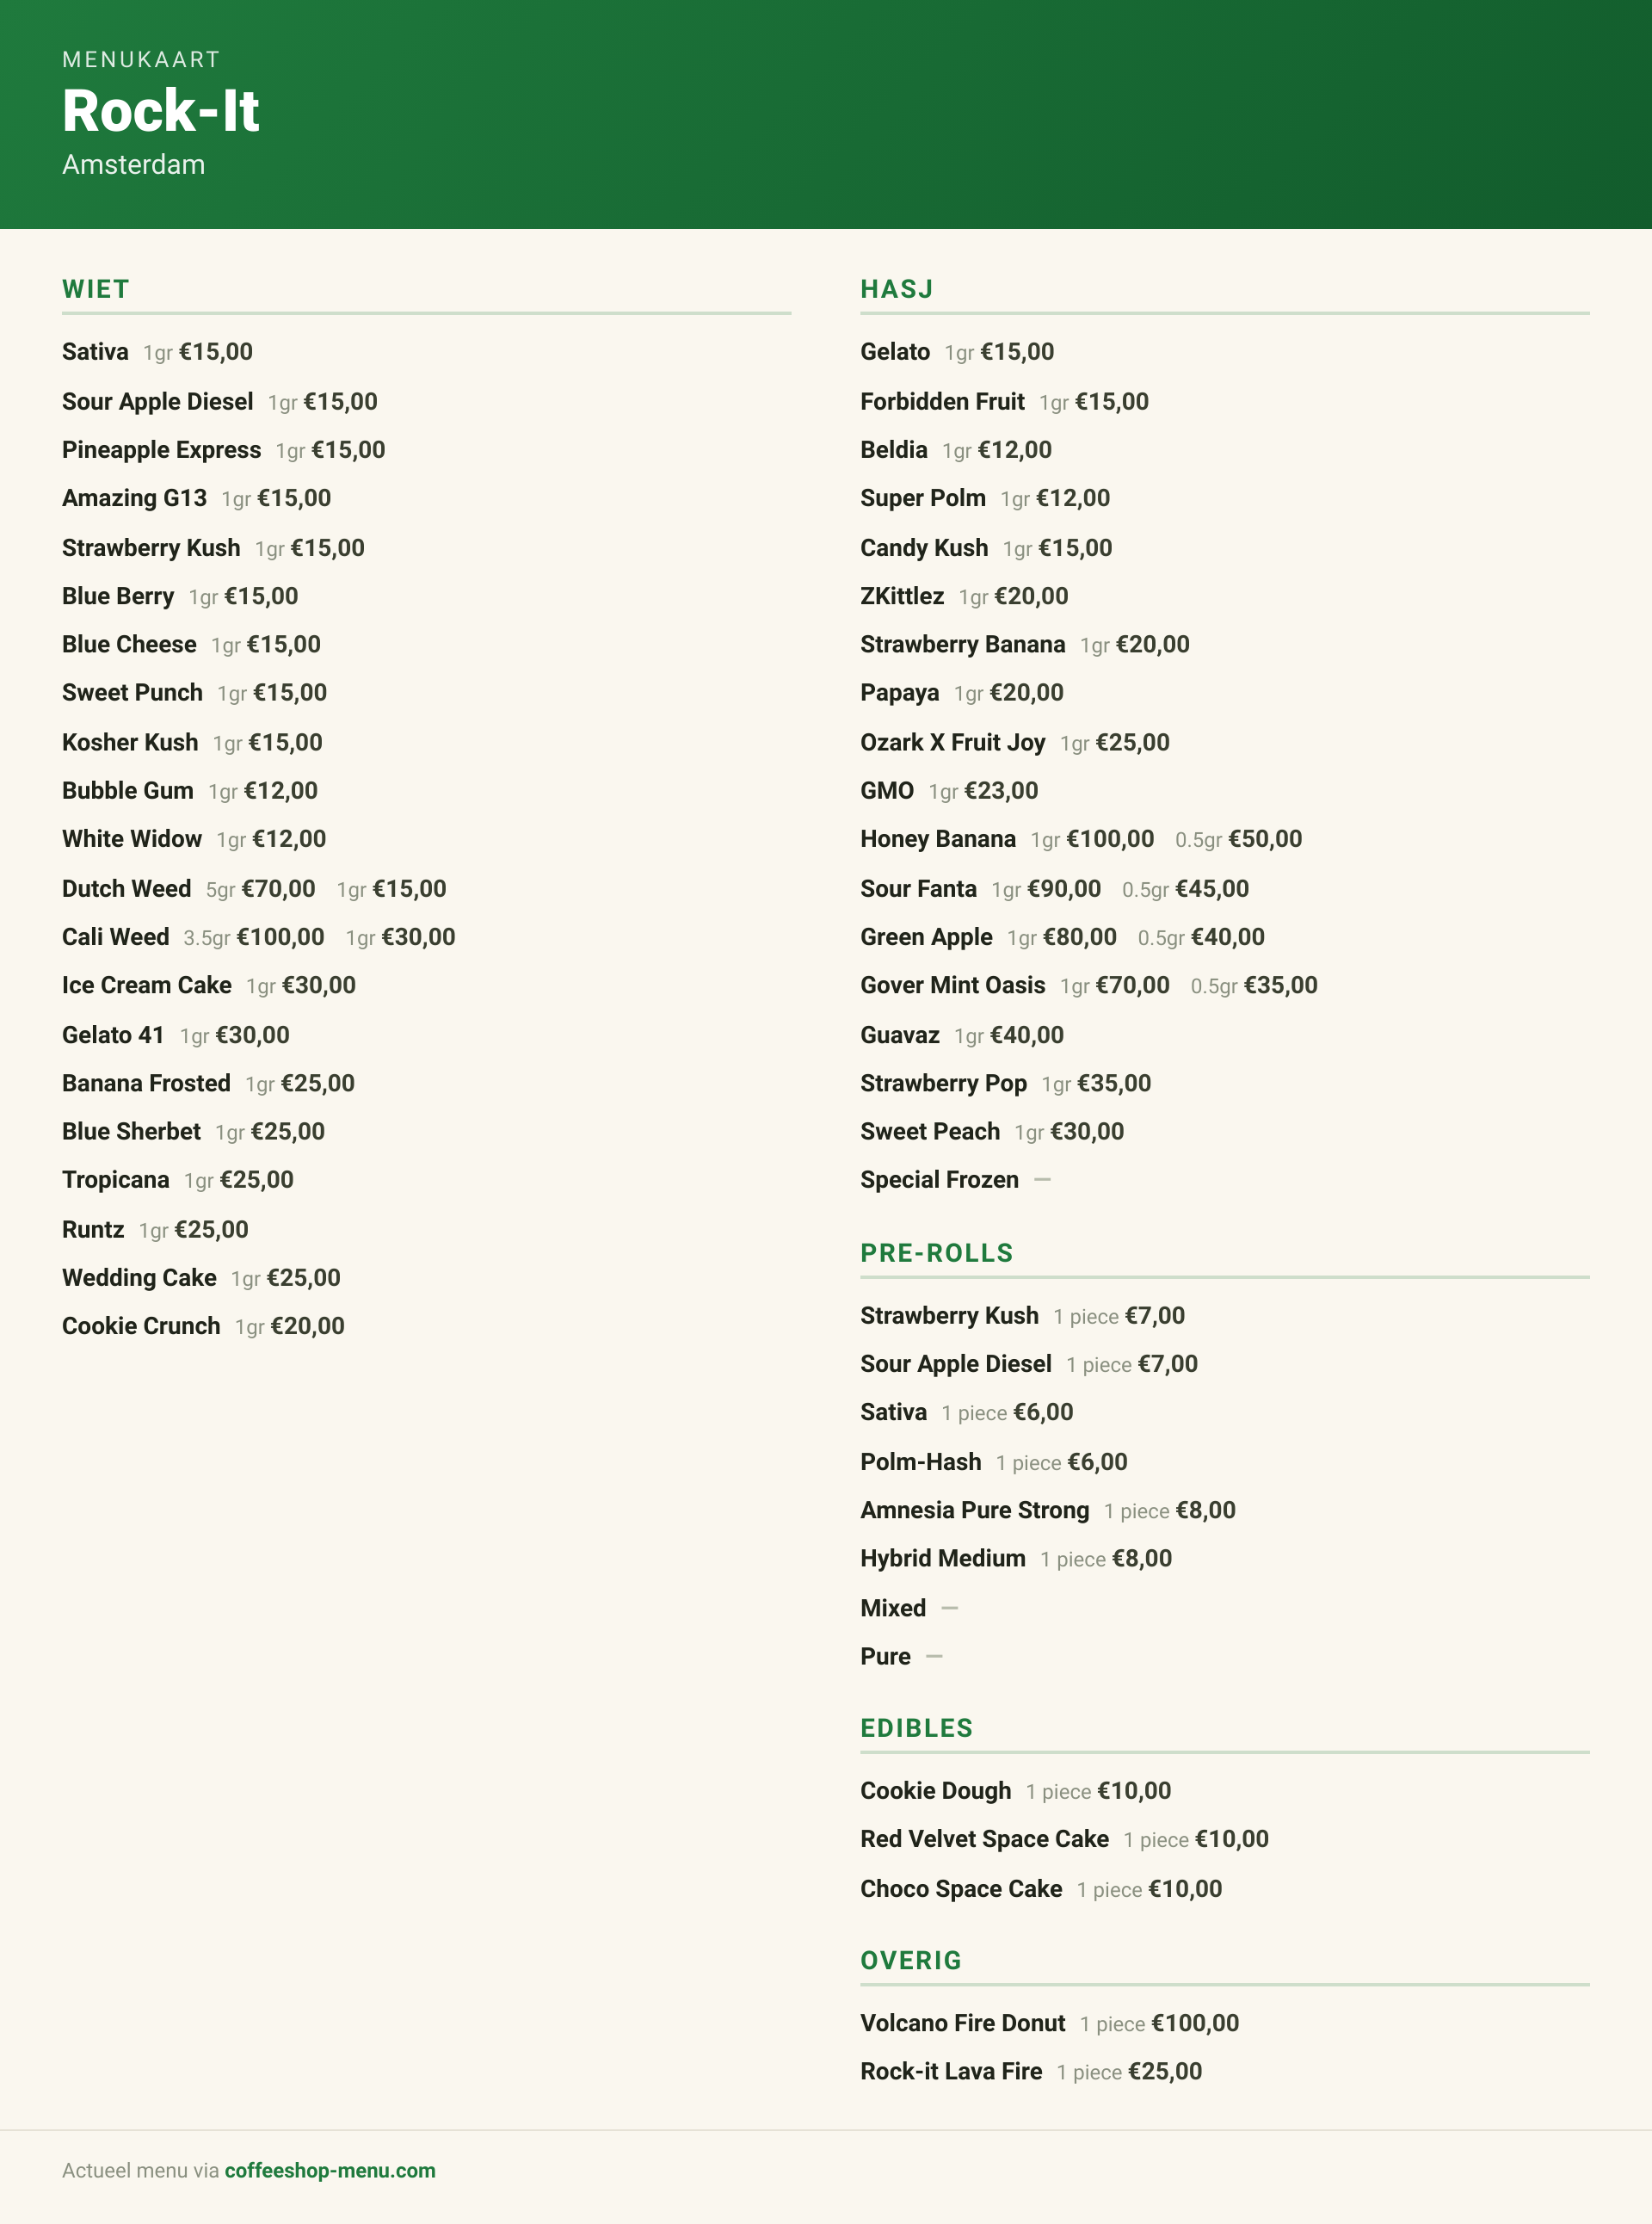Open the coffeeshop-menu.com link
This screenshot has width=1652, height=2224.
(x=330, y=2170)
